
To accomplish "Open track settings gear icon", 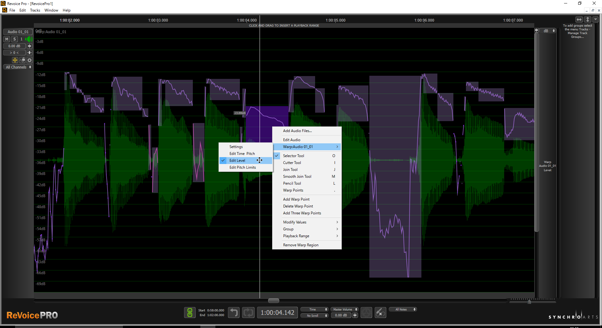I will 29,60.
